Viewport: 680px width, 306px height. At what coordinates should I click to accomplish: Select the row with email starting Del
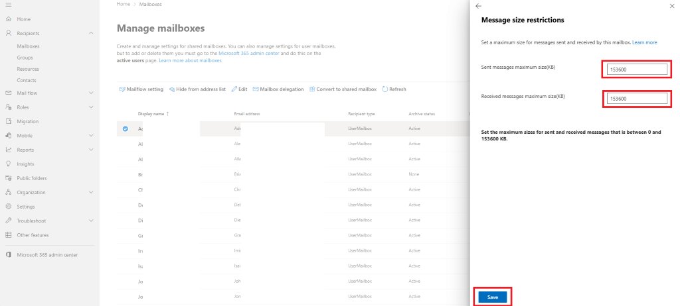click(x=293, y=205)
